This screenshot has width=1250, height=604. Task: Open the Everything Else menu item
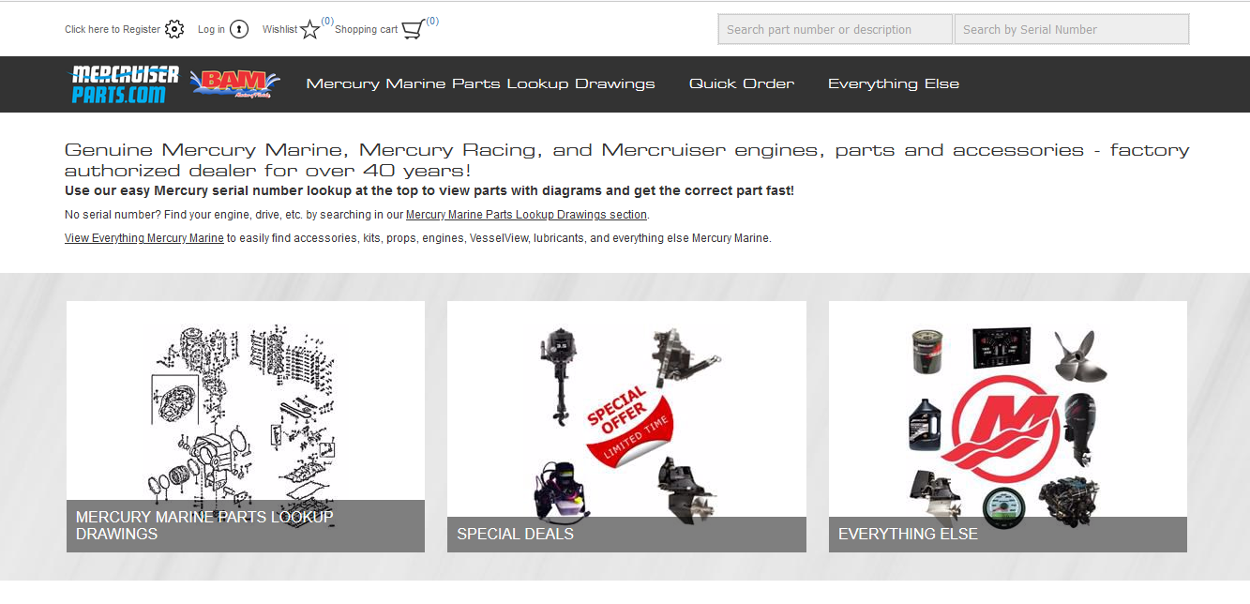(894, 83)
